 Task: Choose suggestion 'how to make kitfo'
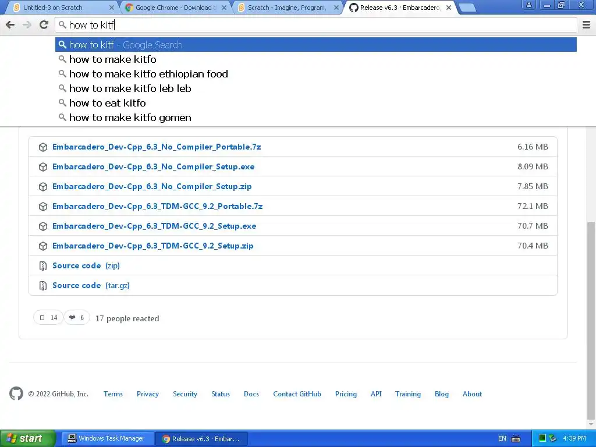[x=316, y=59]
